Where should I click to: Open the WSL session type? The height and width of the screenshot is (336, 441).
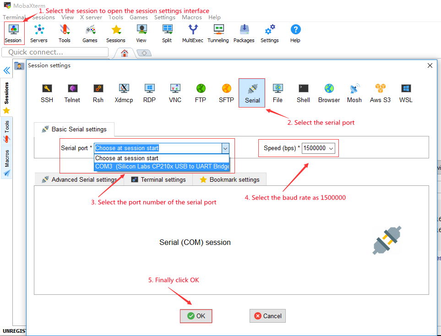(406, 93)
